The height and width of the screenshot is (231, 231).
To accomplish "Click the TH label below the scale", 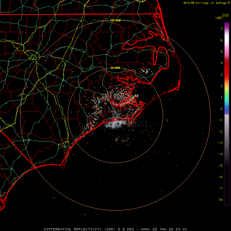I will 220,200.
